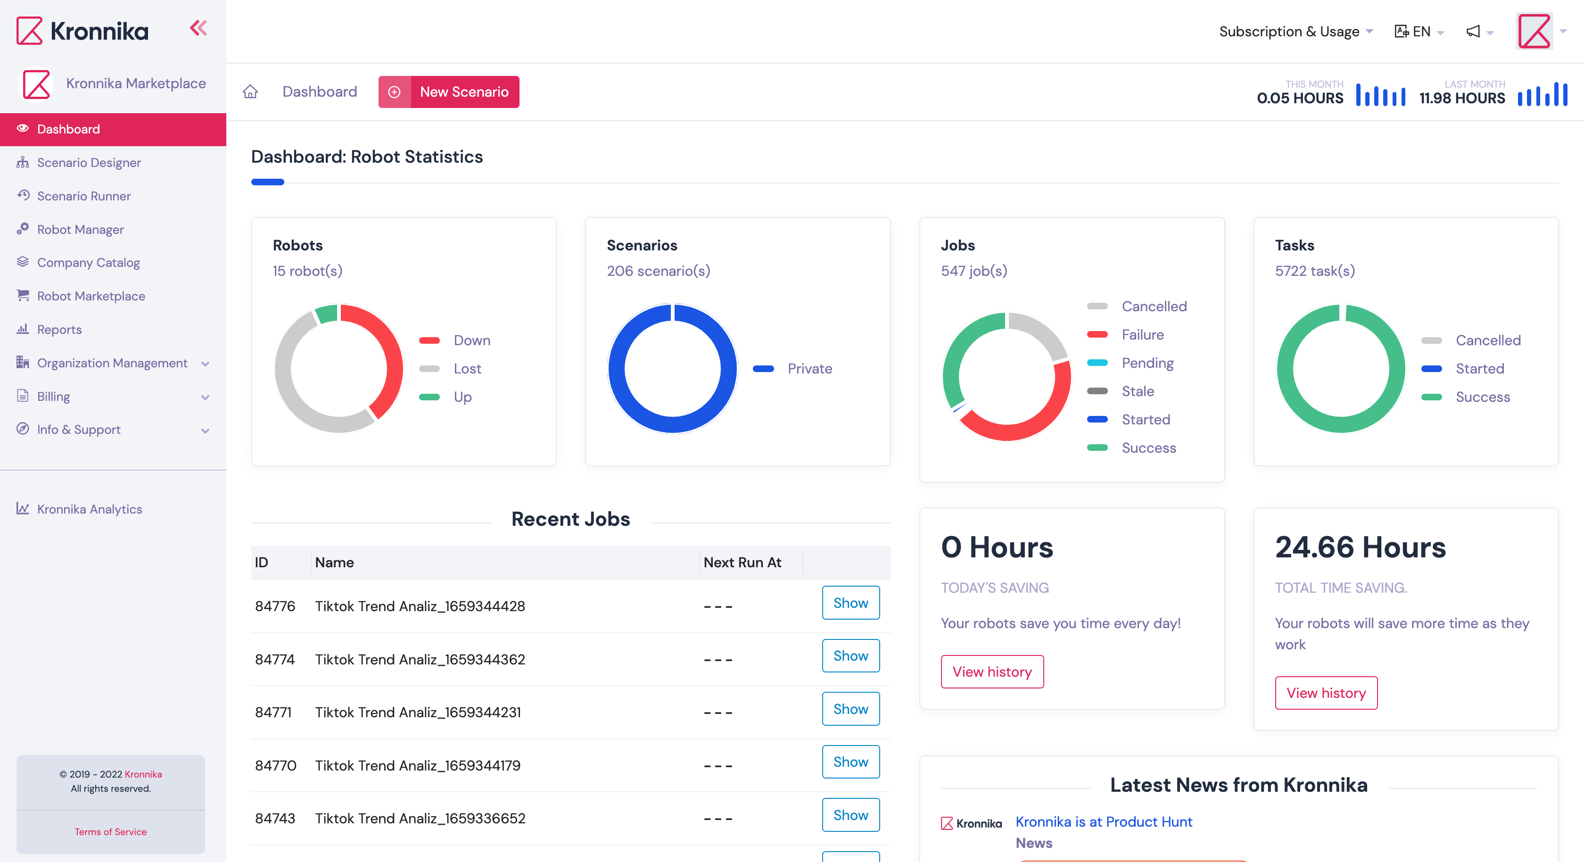Image resolution: width=1584 pixels, height=862 pixels.
Task: Collapse the sidebar with the double-arrow toggle
Action: [x=198, y=28]
